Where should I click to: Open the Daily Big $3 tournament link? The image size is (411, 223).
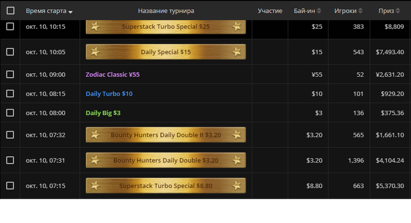pyautogui.click(x=103, y=113)
